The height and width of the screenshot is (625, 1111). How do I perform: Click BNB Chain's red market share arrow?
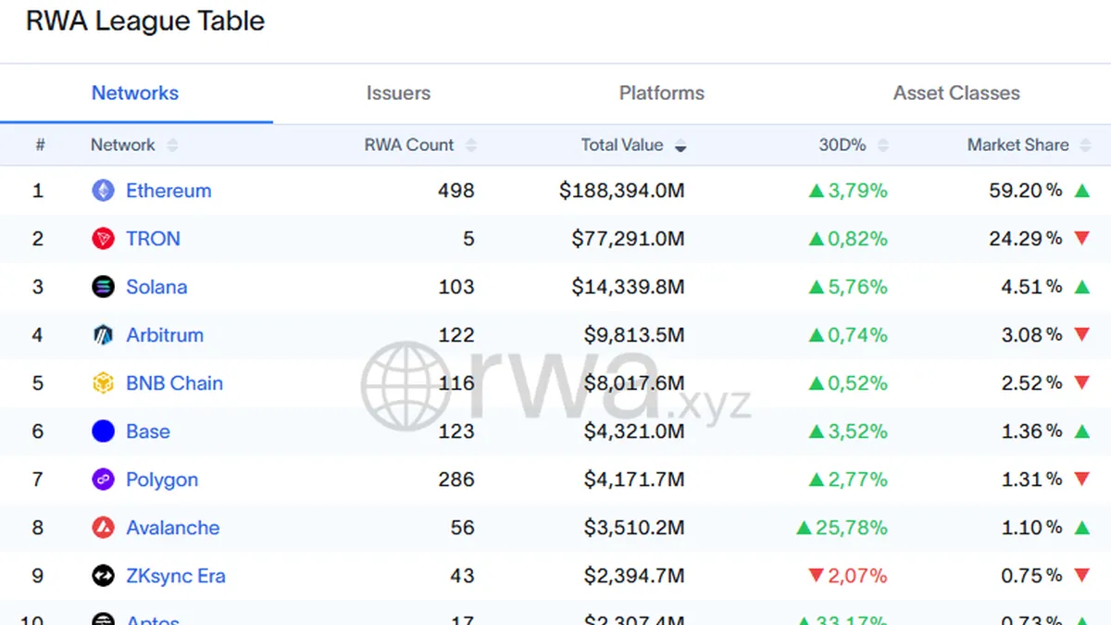click(1081, 383)
